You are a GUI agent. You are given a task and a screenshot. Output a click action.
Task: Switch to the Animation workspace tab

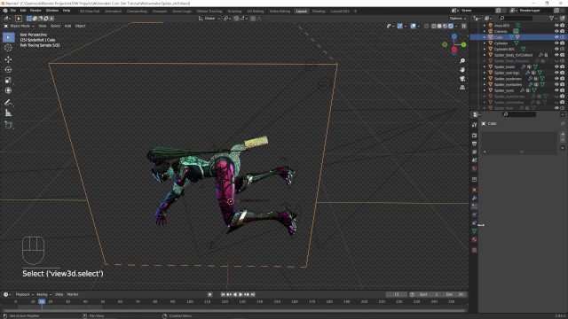coord(114,12)
